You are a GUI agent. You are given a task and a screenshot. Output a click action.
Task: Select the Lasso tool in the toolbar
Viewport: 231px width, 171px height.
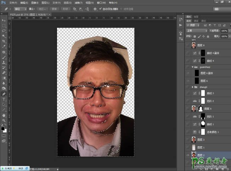coord(4,31)
